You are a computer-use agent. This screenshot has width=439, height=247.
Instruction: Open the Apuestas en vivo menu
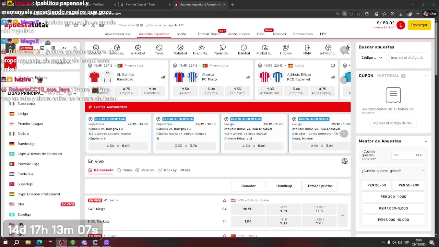118,34
